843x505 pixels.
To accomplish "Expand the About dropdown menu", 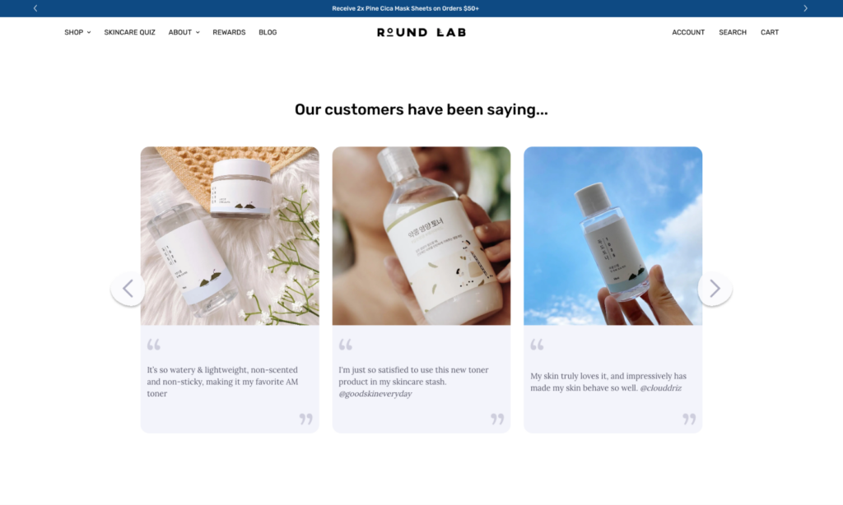I will tap(184, 32).
